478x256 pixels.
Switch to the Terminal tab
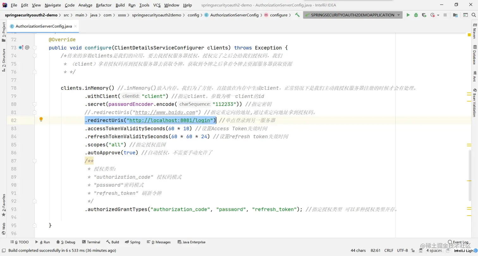(x=94, y=242)
